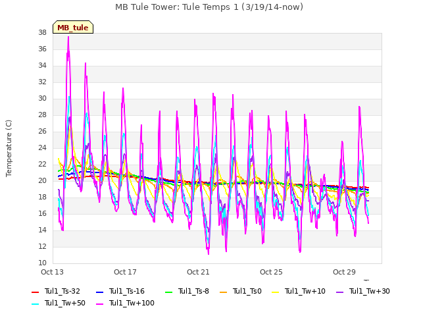The width and height of the screenshot is (421, 316).
Task: Click the yellow Tul1_Tw+10 legend swatch
Action: click(x=276, y=292)
